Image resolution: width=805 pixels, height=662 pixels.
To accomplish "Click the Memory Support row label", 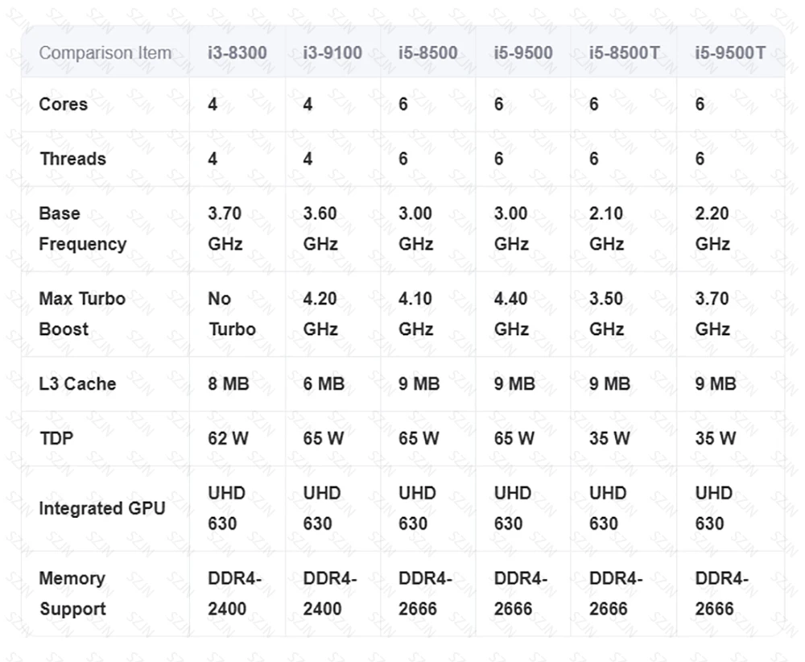I will pyautogui.click(x=72, y=594).
